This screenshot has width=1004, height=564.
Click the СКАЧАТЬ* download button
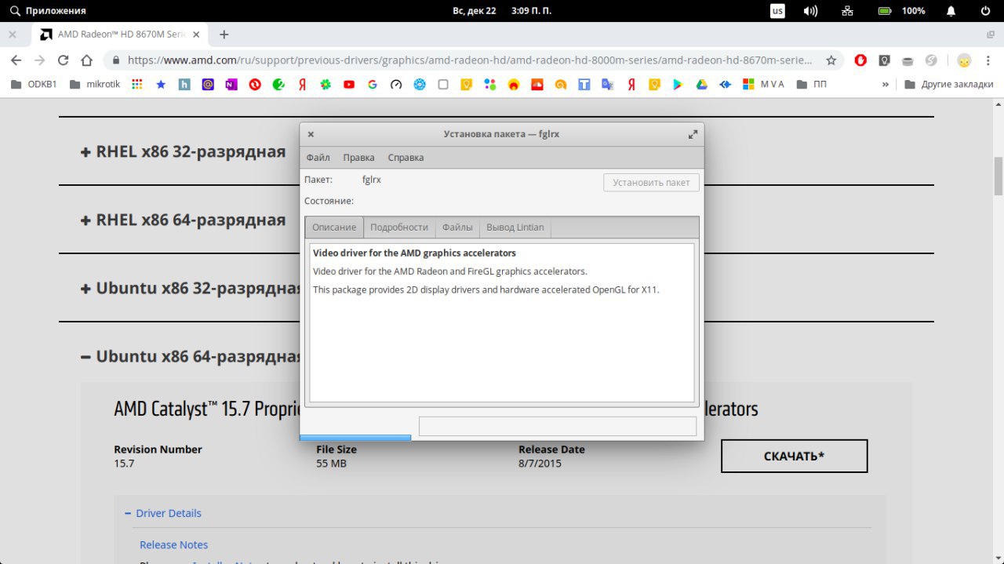coord(794,456)
